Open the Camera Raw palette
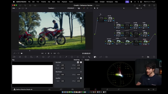This screenshot has width=168, height=94. point(14,57)
